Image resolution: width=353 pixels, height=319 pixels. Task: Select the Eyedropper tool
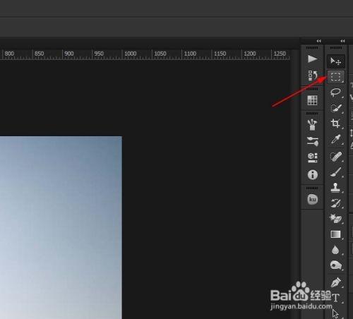pos(336,139)
